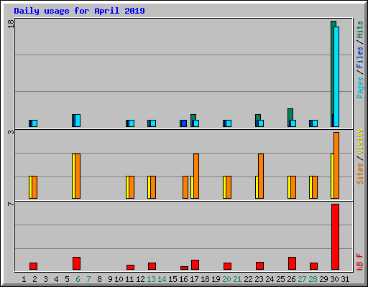Click the orange Visits bar for day 17
The width and height of the screenshot is (368, 287).
click(196, 176)
